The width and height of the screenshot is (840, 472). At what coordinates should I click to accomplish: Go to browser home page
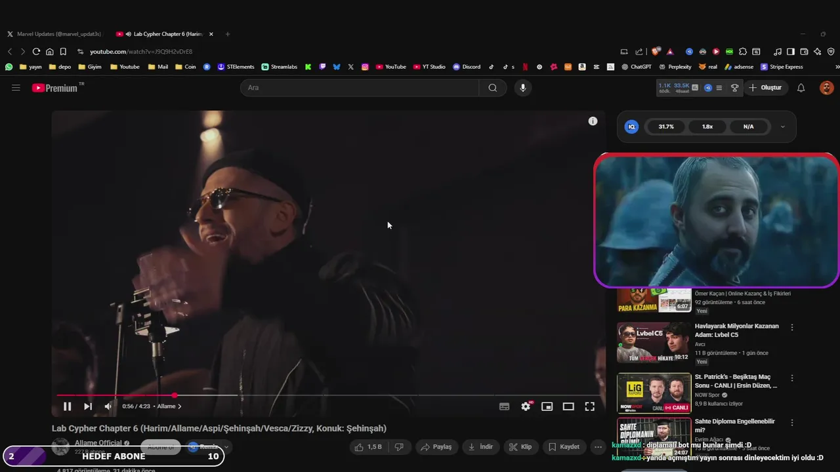[x=49, y=52]
